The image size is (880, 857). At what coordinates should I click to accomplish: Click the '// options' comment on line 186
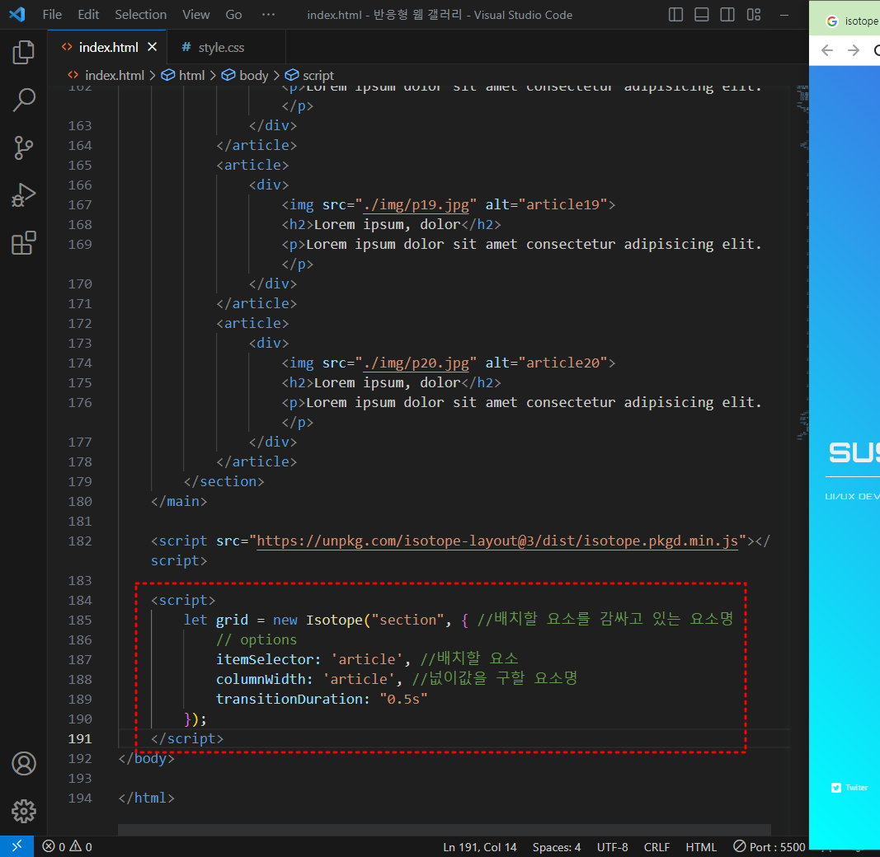256,640
